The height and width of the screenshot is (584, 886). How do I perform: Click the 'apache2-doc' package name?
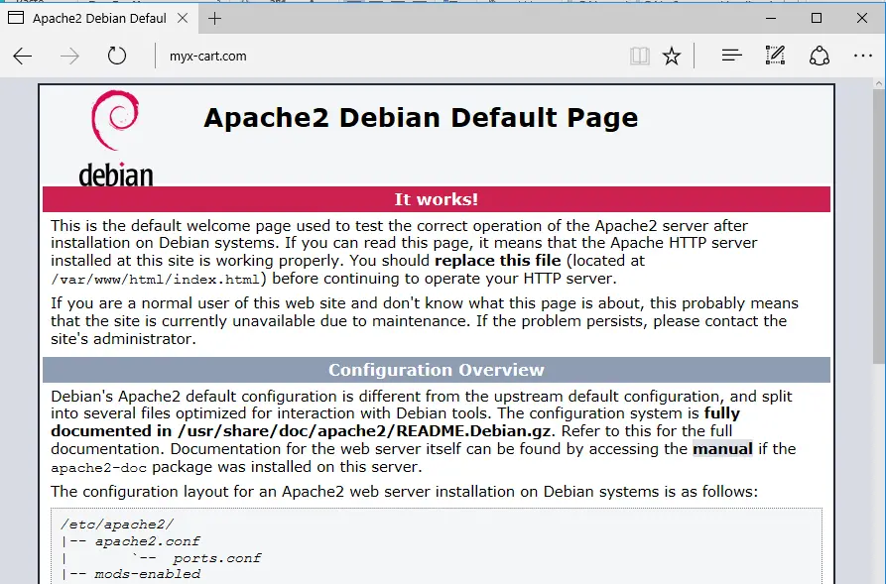click(x=98, y=468)
